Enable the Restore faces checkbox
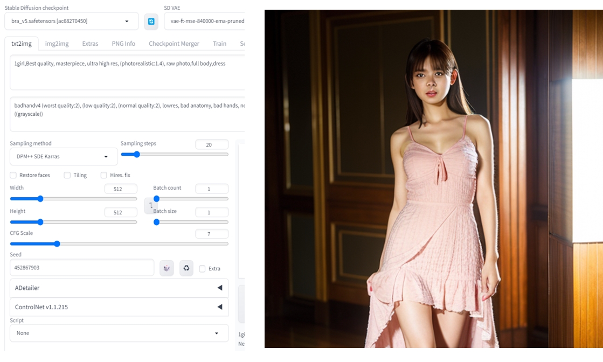Viewport: 603px width, 362px height. coord(13,175)
